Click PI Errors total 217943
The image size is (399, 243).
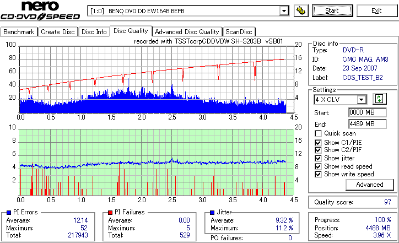pos(78,235)
